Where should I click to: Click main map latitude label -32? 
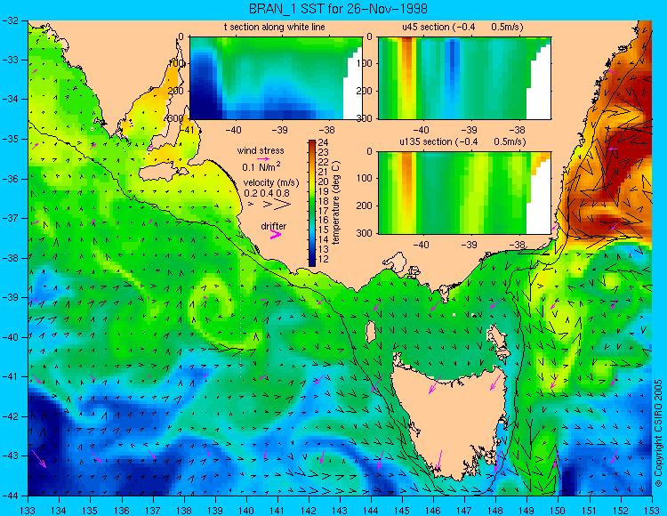pos(10,20)
